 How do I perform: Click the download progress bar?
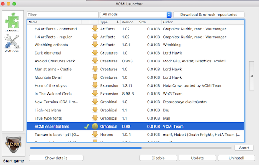131,148
